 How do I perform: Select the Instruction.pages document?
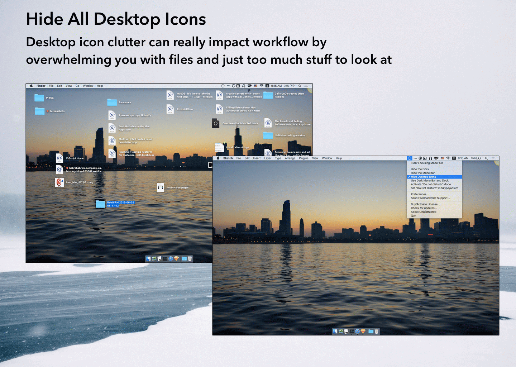click(161, 187)
